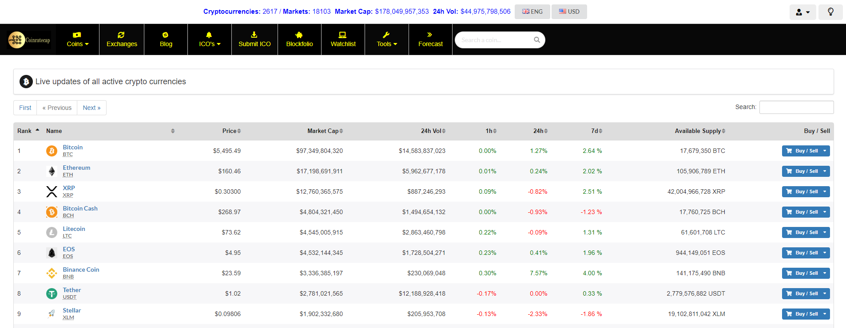Open Blockfolio page
The width and height of the screenshot is (846, 328).
click(299, 39)
